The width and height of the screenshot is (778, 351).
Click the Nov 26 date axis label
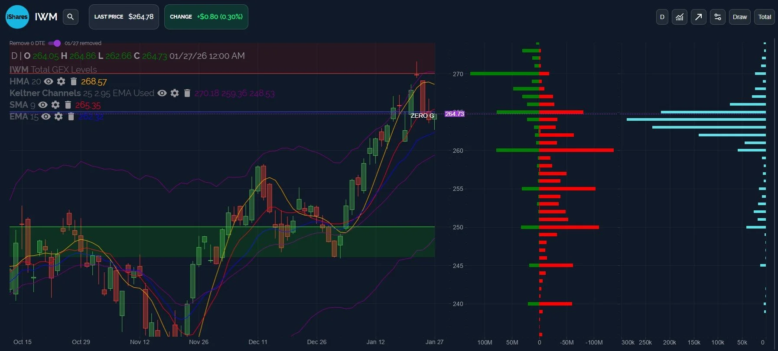click(199, 342)
